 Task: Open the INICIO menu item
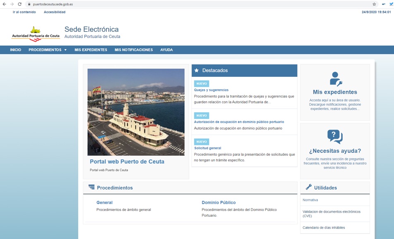pos(16,50)
